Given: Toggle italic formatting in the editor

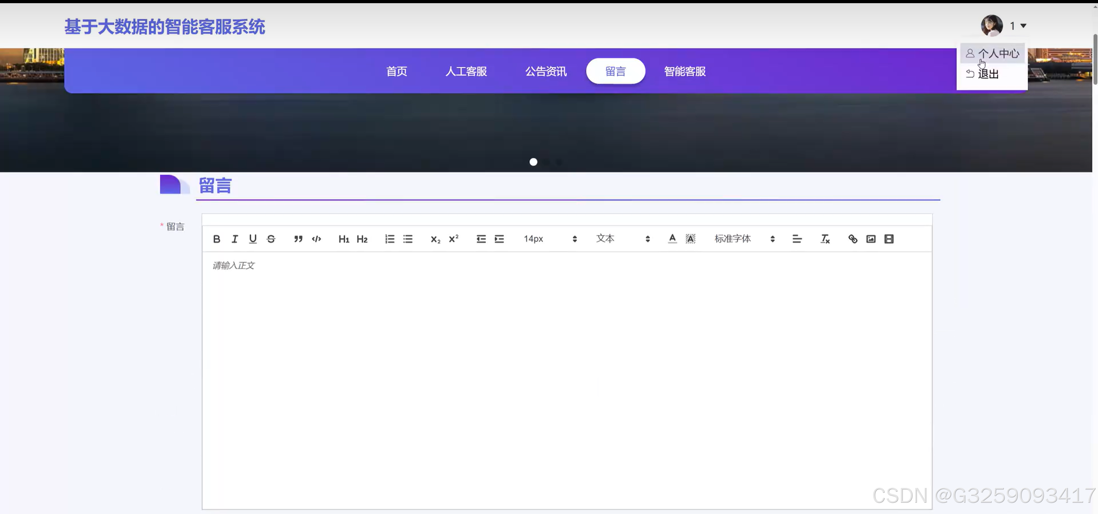Looking at the screenshot, I should [x=235, y=239].
